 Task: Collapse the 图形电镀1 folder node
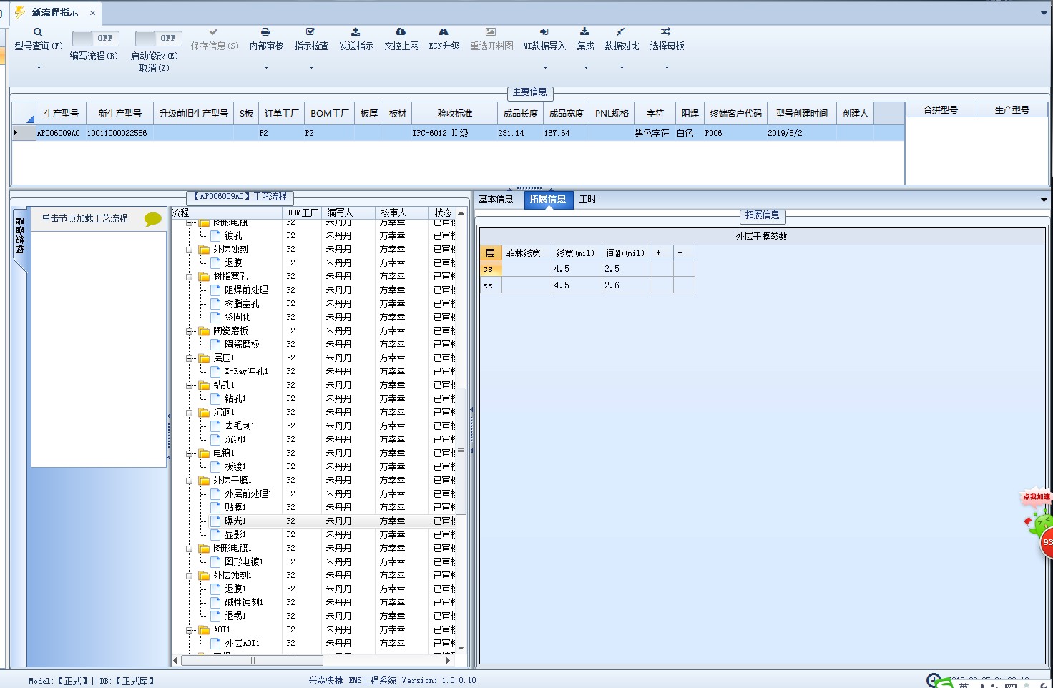pos(190,549)
